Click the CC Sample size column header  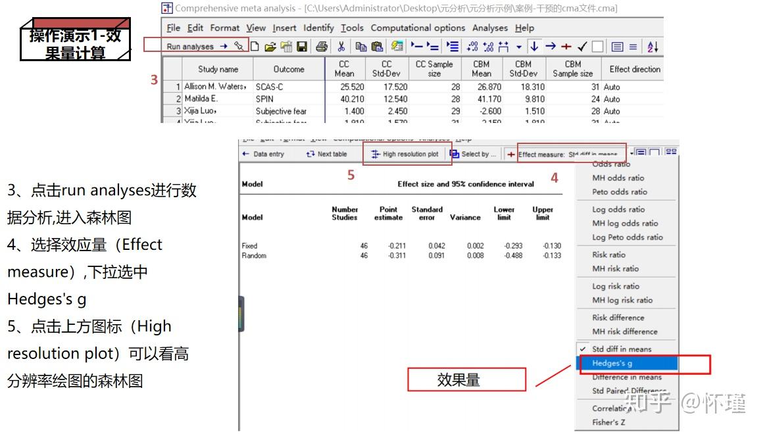point(433,69)
